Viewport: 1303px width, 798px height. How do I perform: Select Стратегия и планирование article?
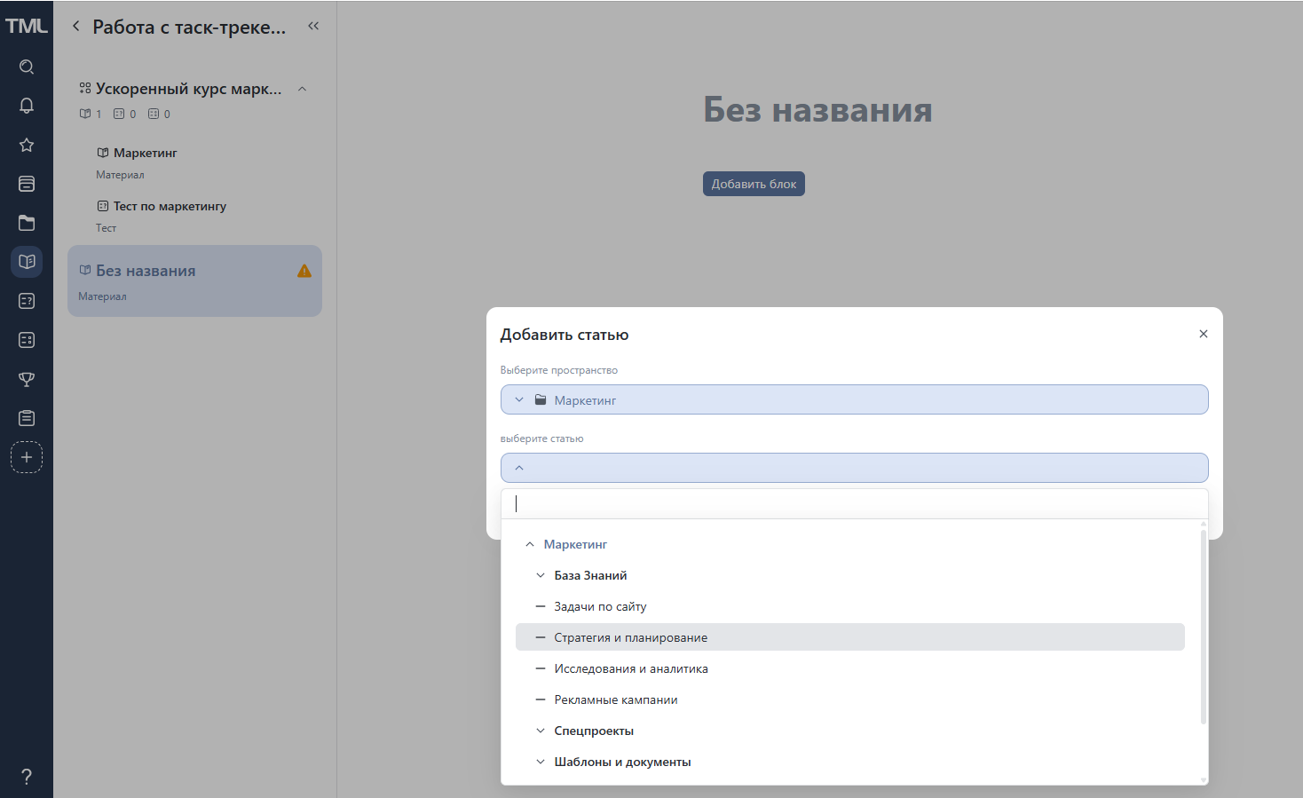click(x=630, y=636)
